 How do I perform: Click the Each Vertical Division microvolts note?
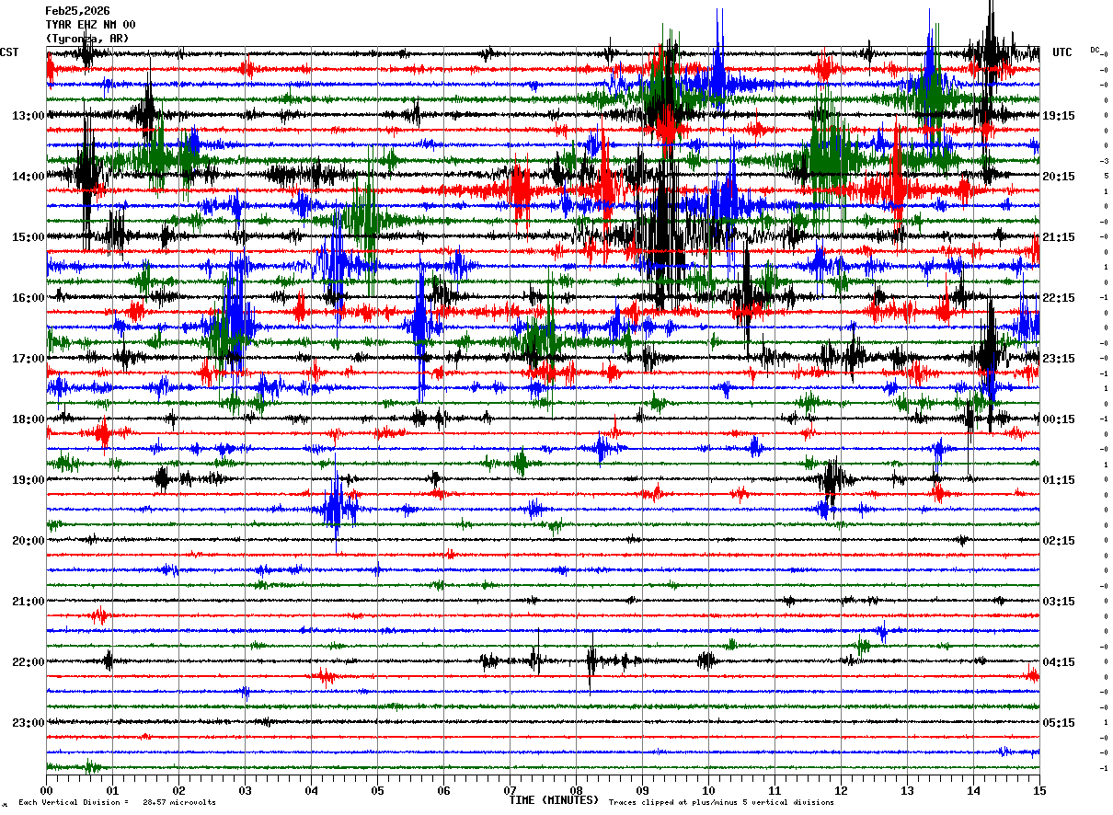117,803
